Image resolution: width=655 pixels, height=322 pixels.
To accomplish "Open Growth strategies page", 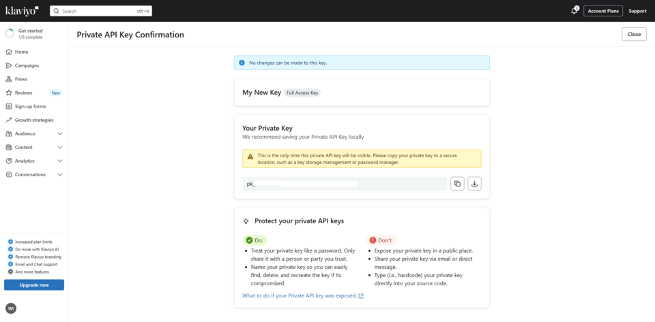I will point(34,120).
